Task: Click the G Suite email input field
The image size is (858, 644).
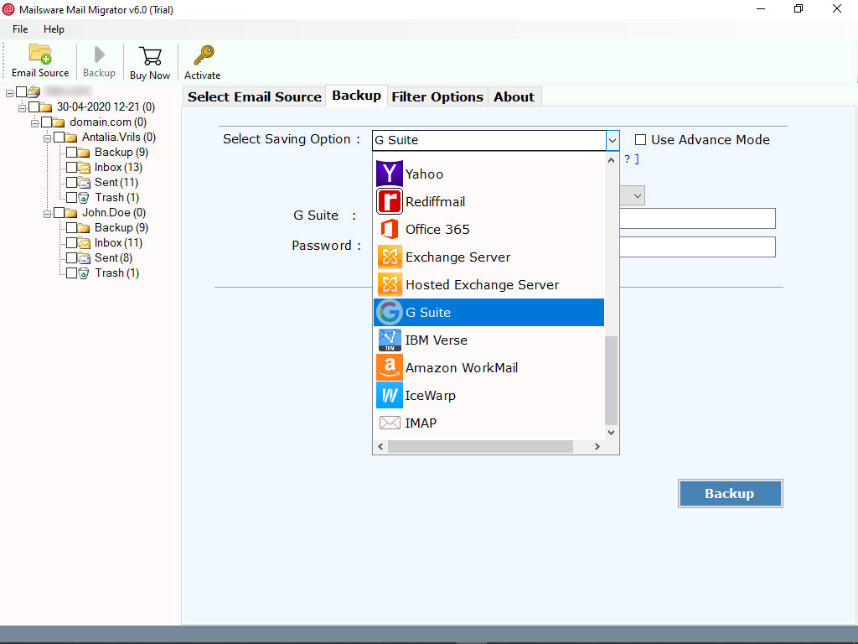Action: [x=698, y=219]
